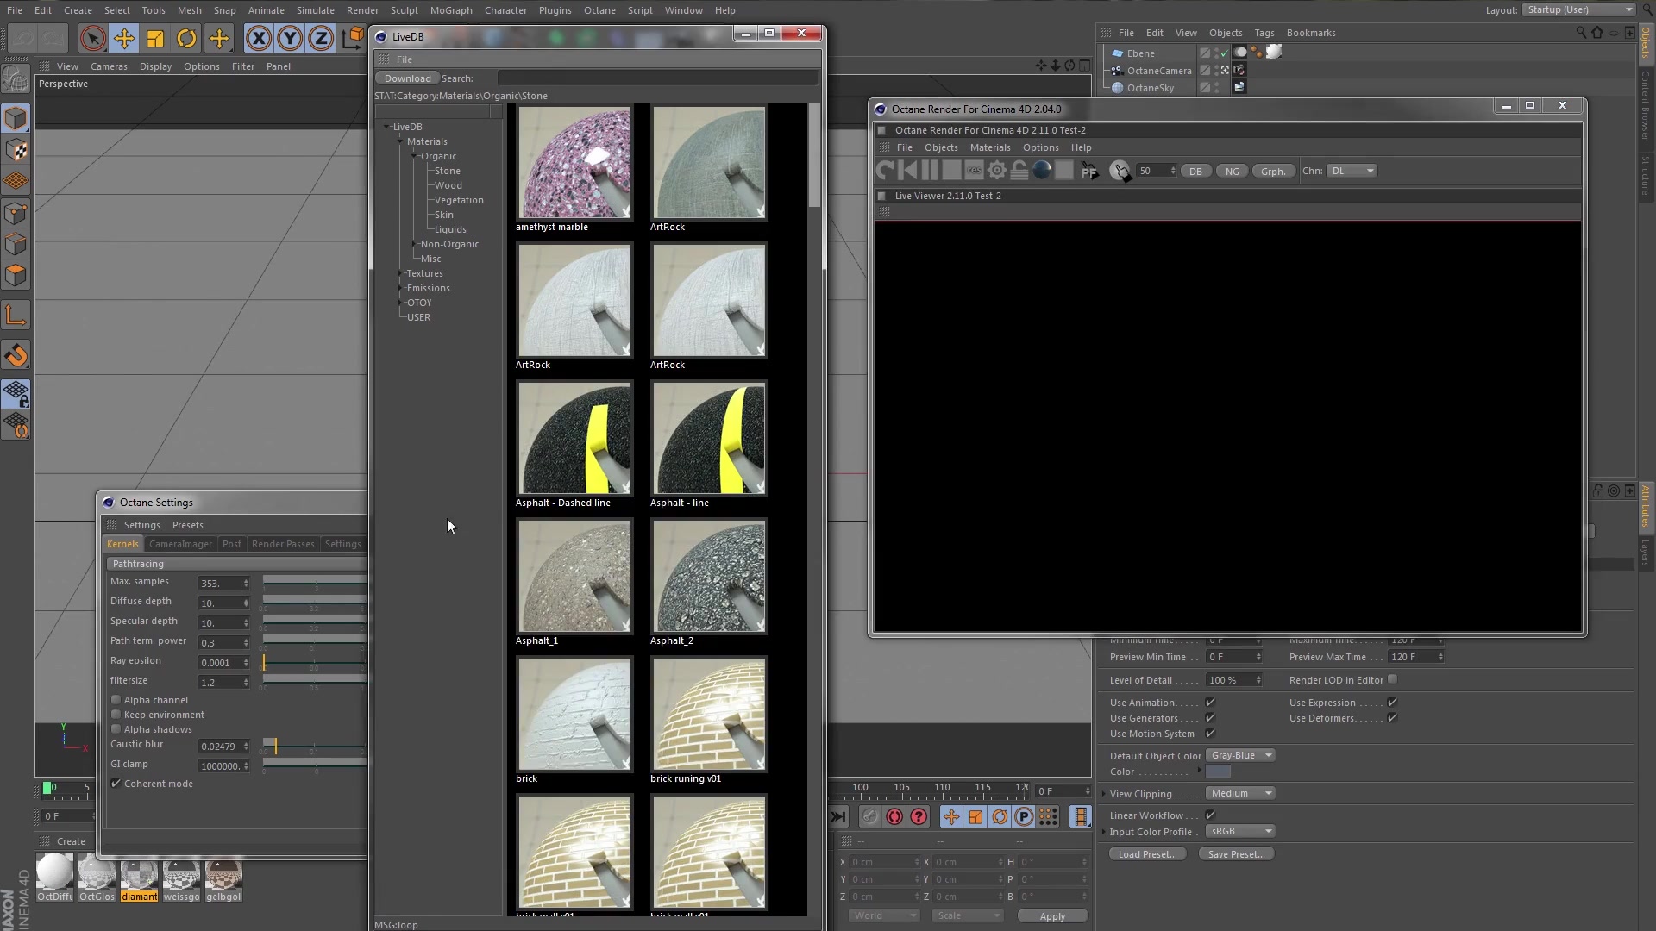Click the Load Preset button
This screenshot has width=1656, height=931.
pos(1147,854)
